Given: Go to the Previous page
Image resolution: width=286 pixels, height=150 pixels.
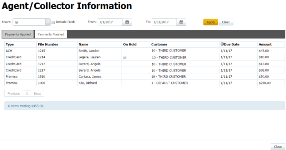Looking at the screenshot, I should pos(14,93).
